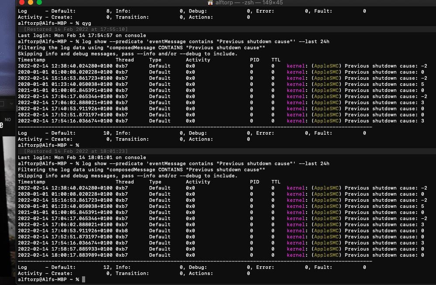The height and width of the screenshot is (285, 436).
Task: Click the home folder icon in the title bar
Action: click(x=210, y=3)
